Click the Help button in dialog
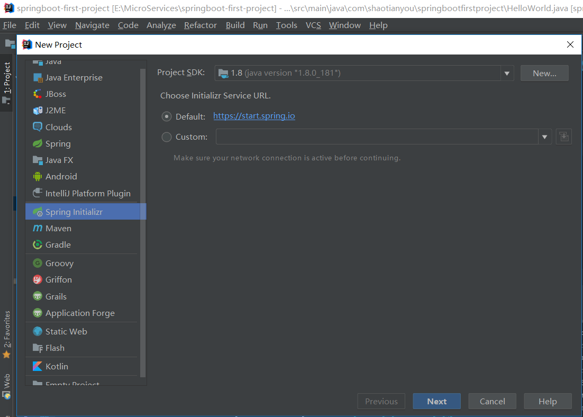This screenshot has width=583, height=417. tap(548, 401)
